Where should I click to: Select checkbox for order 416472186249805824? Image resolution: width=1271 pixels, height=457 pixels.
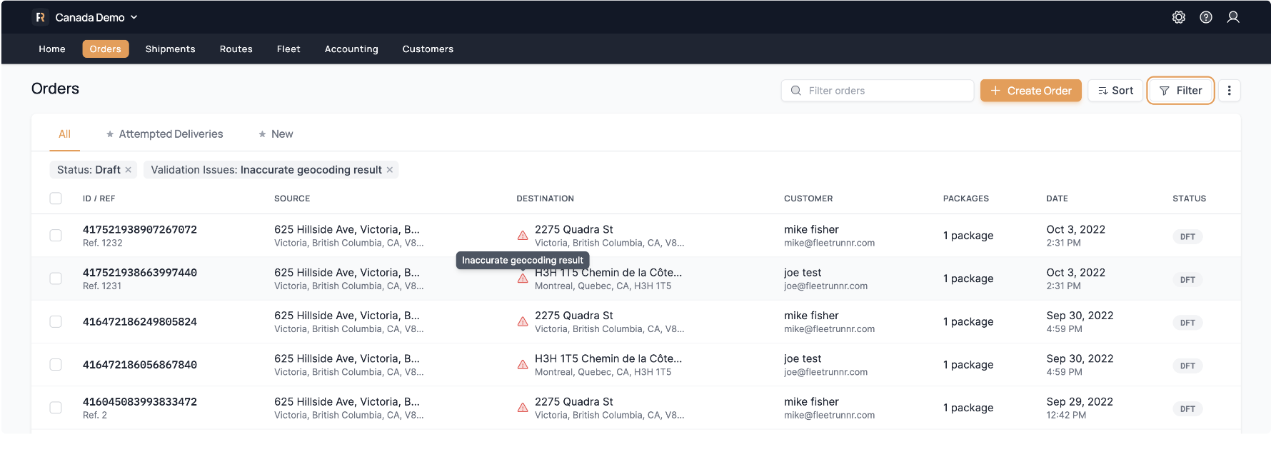pos(56,322)
